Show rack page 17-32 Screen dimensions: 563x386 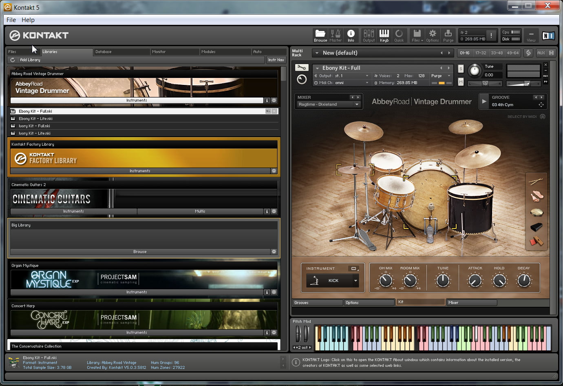pyautogui.click(x=481, y=53)
